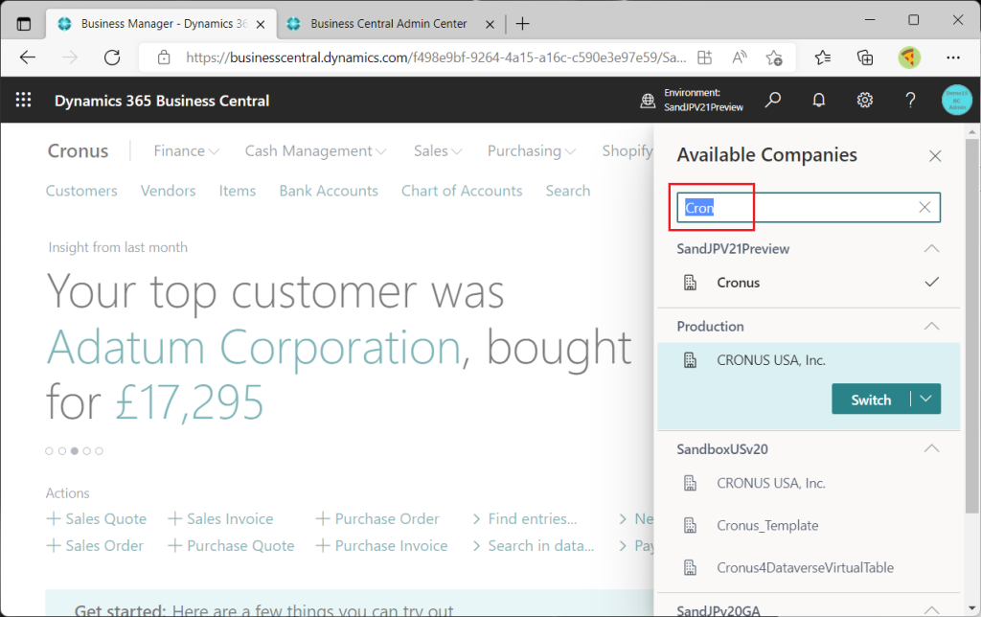Create a new Sales Invoice
Viewport: 981px width, 617px height.
[221, 518]
